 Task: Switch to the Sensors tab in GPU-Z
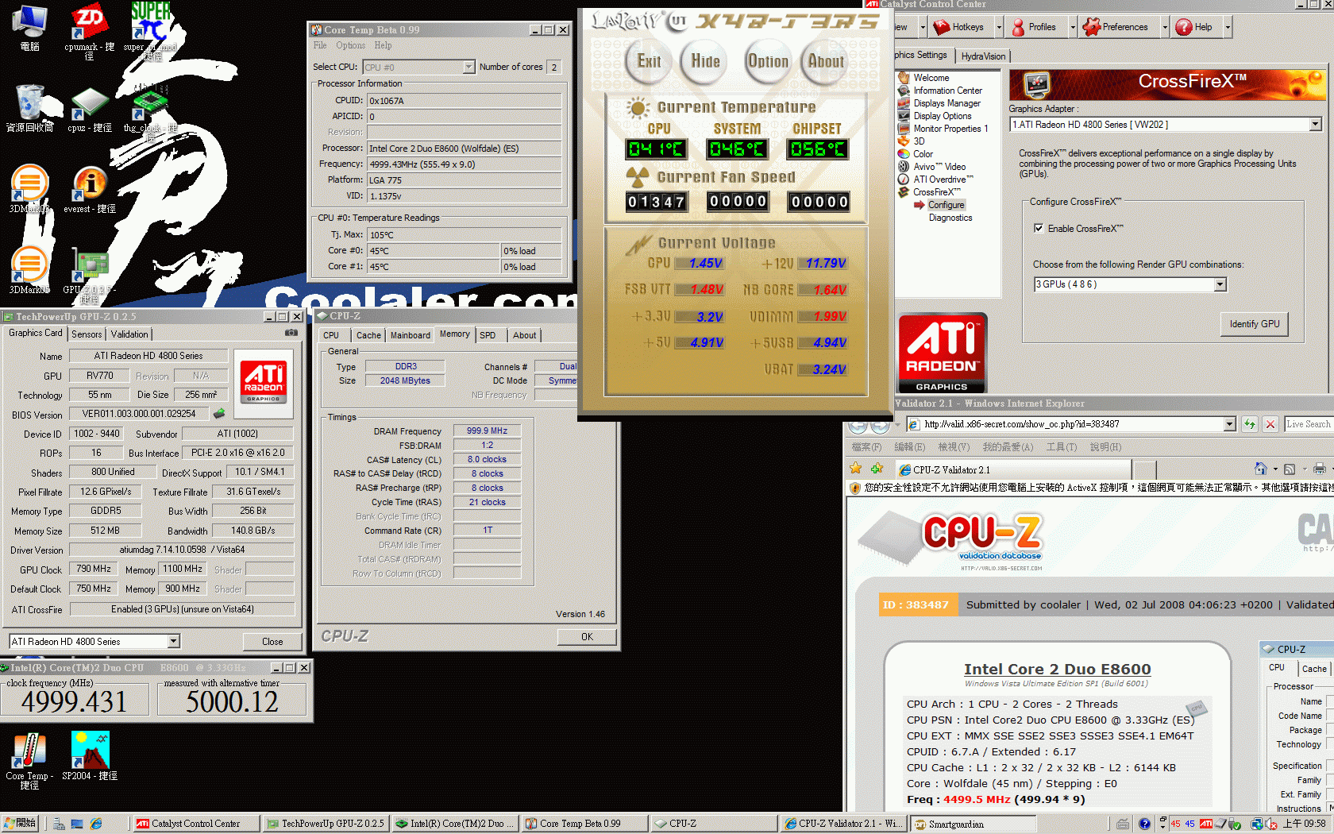pos(87,334)
